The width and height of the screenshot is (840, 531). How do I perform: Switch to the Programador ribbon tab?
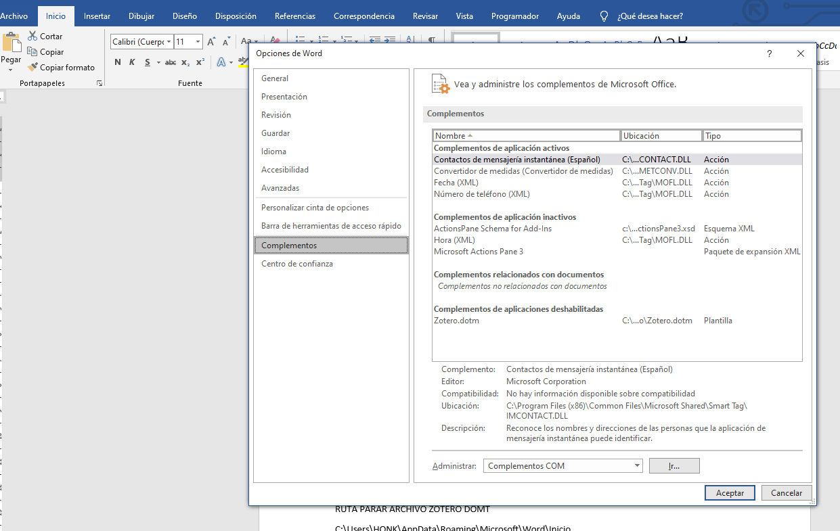[x=515, y=16]
